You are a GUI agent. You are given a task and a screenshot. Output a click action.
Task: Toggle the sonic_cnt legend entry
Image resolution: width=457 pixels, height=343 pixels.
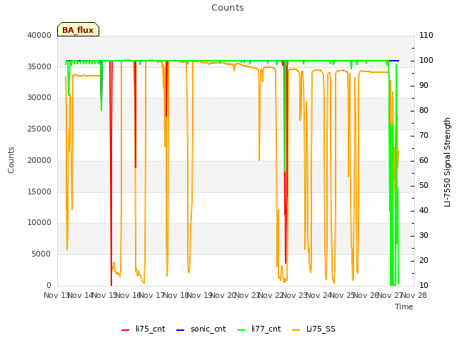pyautogui.click(x=201, y=329)
